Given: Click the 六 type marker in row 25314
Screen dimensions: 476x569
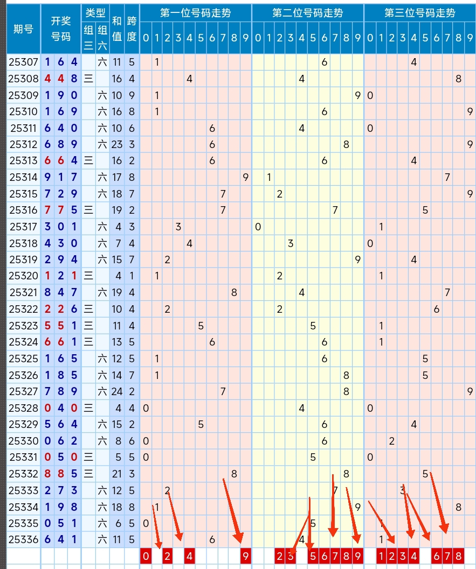Looking at the screenshot, I should [102, 177].
